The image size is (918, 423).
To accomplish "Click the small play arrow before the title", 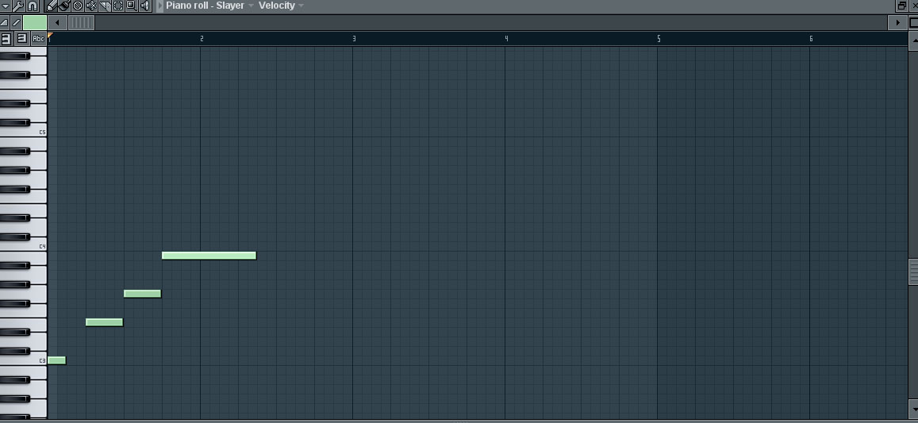I will (x=159, y=6).
